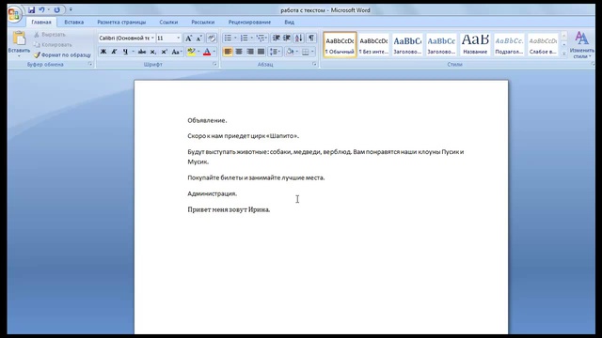
Task: Click the borders icon
Action: point(306,52)
